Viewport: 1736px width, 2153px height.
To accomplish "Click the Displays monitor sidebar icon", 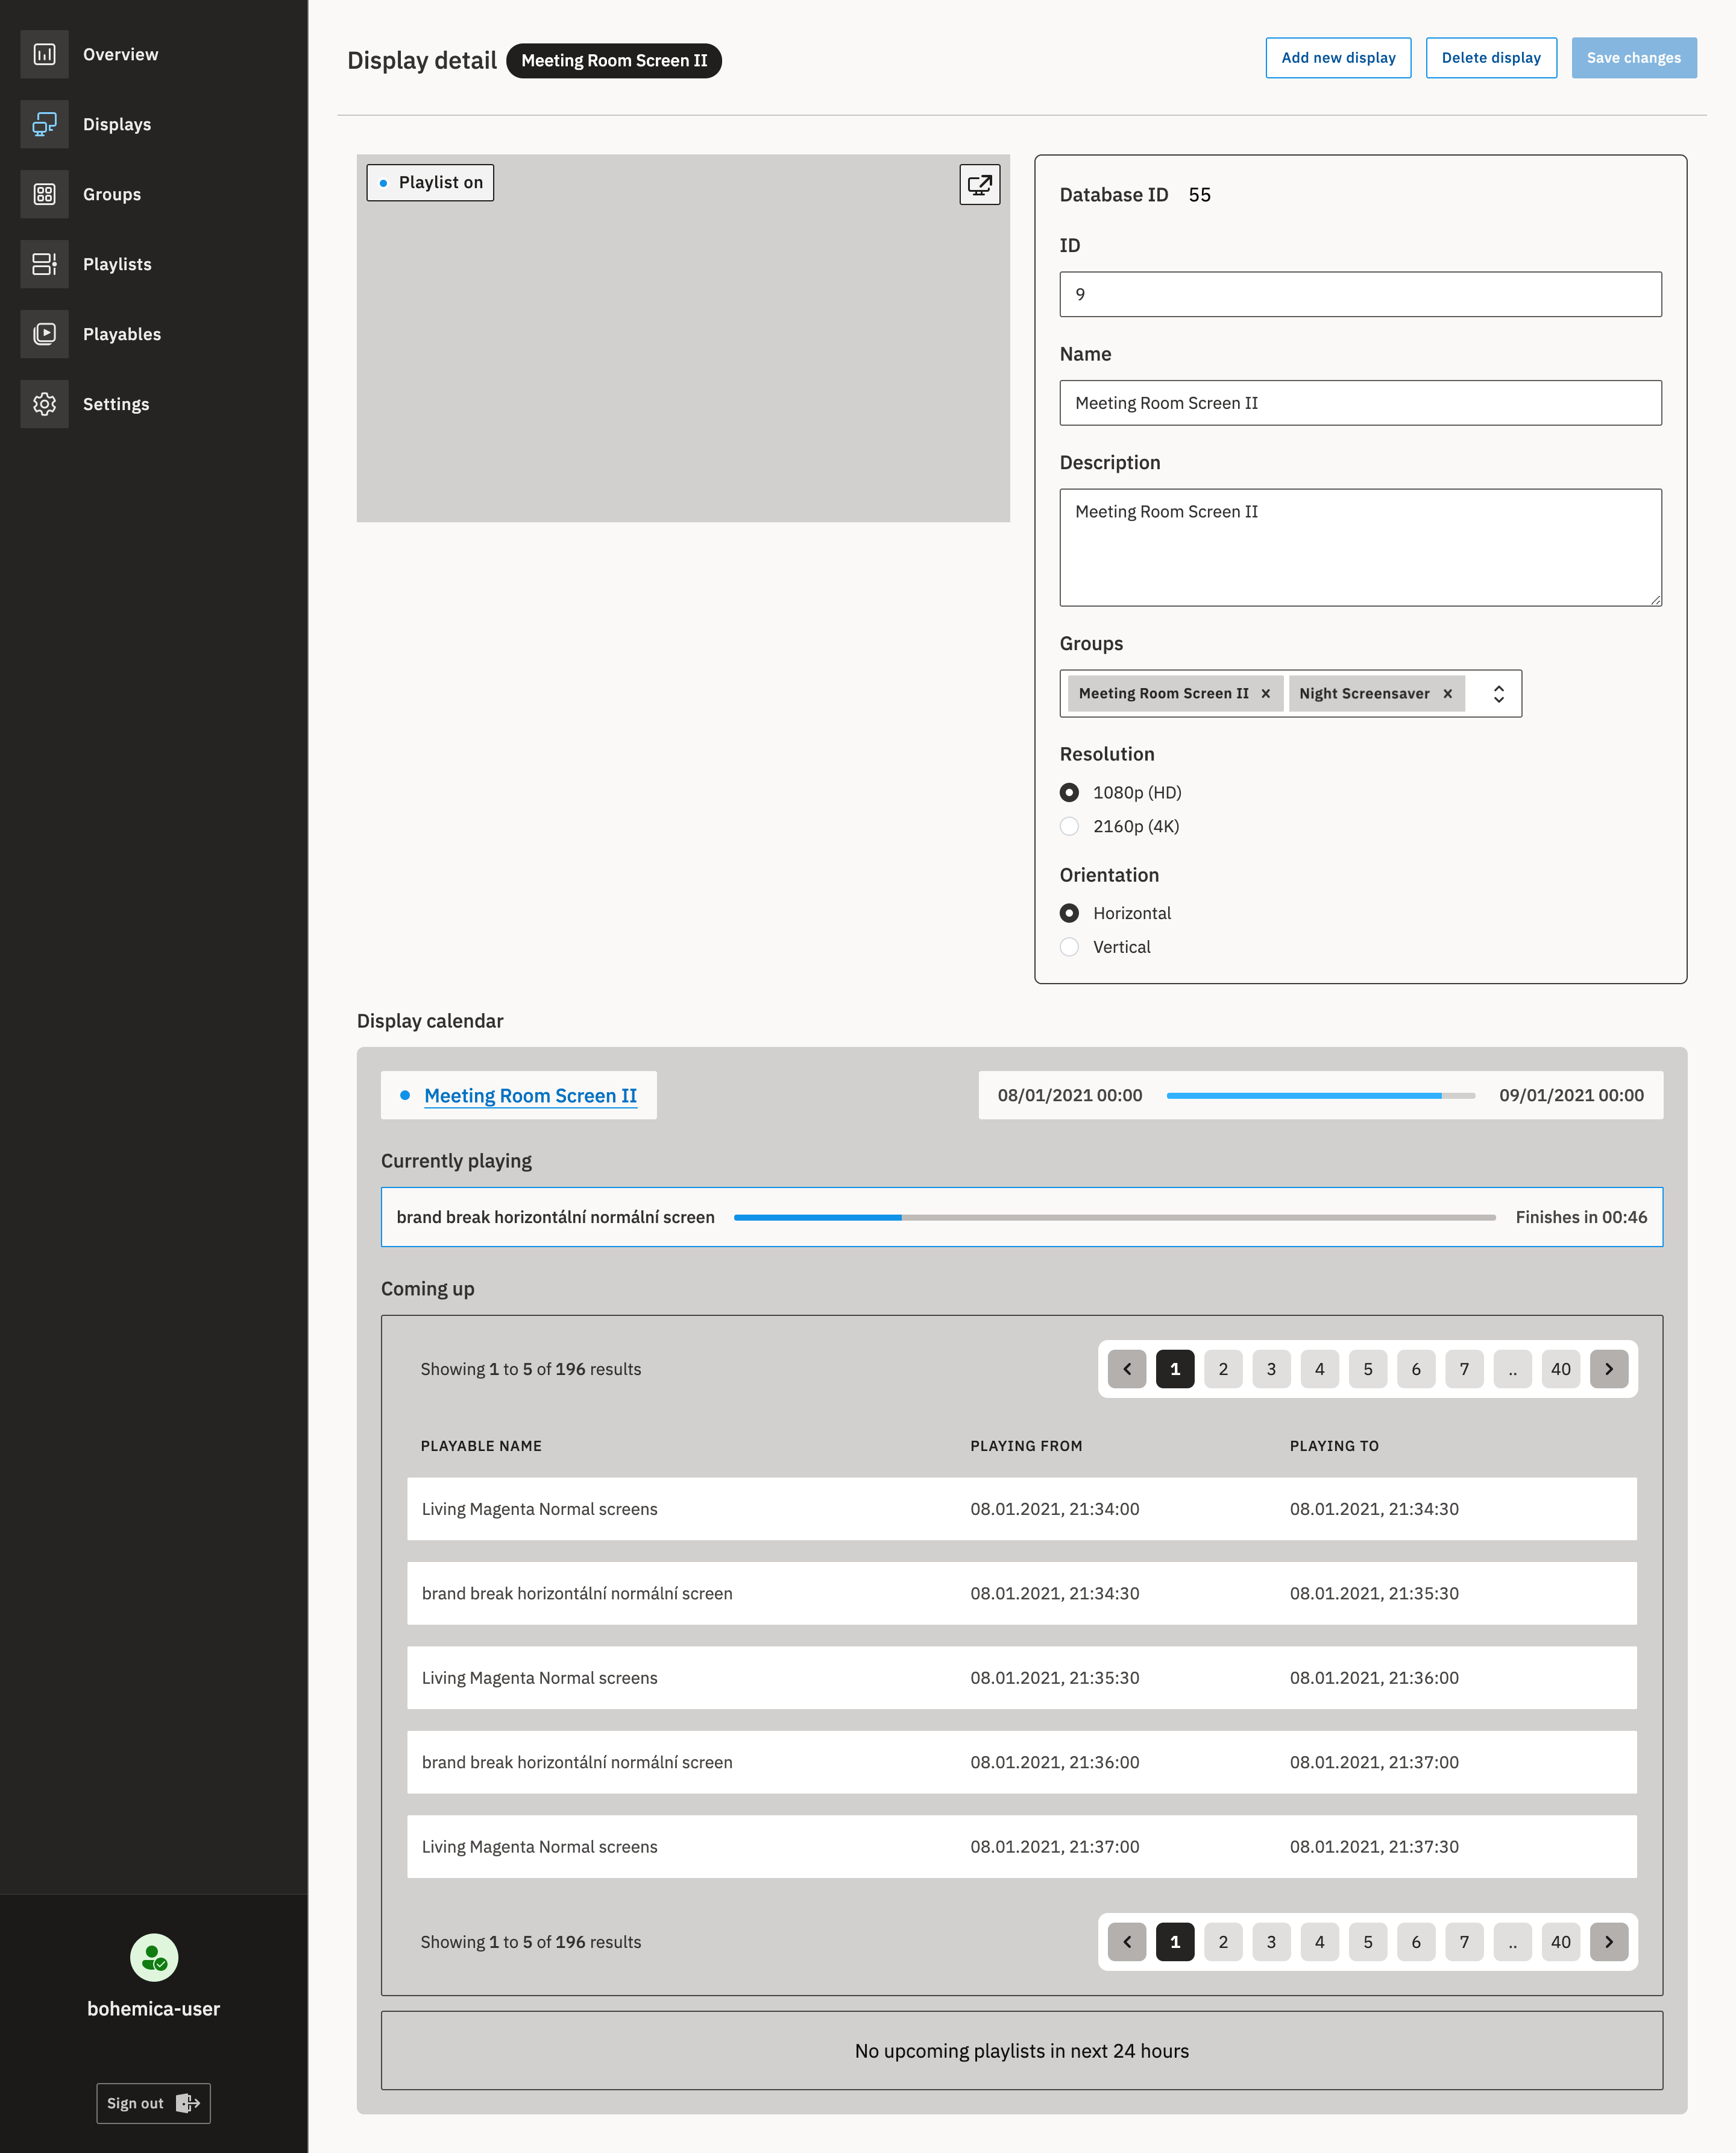I will pos(44,124).
